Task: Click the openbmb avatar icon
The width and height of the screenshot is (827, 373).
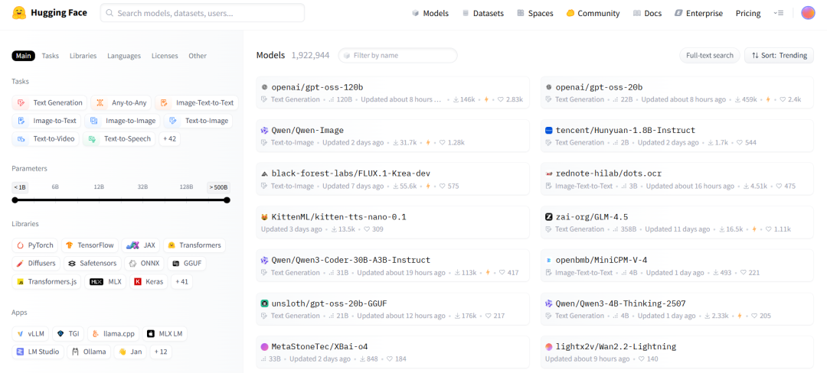Action: 548,260
